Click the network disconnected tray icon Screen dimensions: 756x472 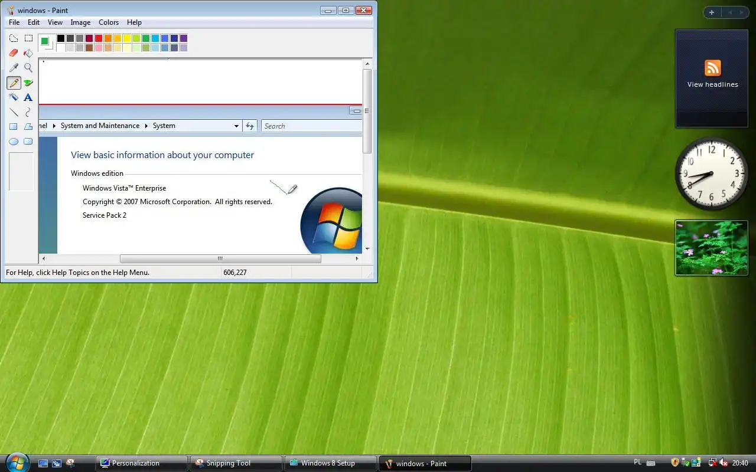click(x=712, y=463)
